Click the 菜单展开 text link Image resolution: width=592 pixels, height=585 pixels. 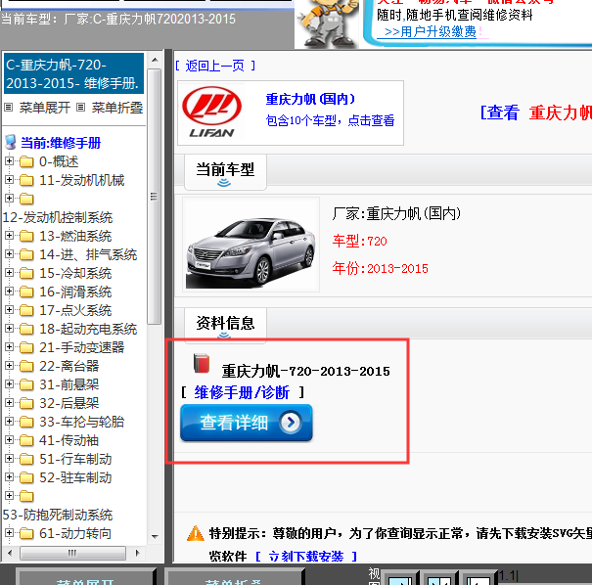point(45,108)
